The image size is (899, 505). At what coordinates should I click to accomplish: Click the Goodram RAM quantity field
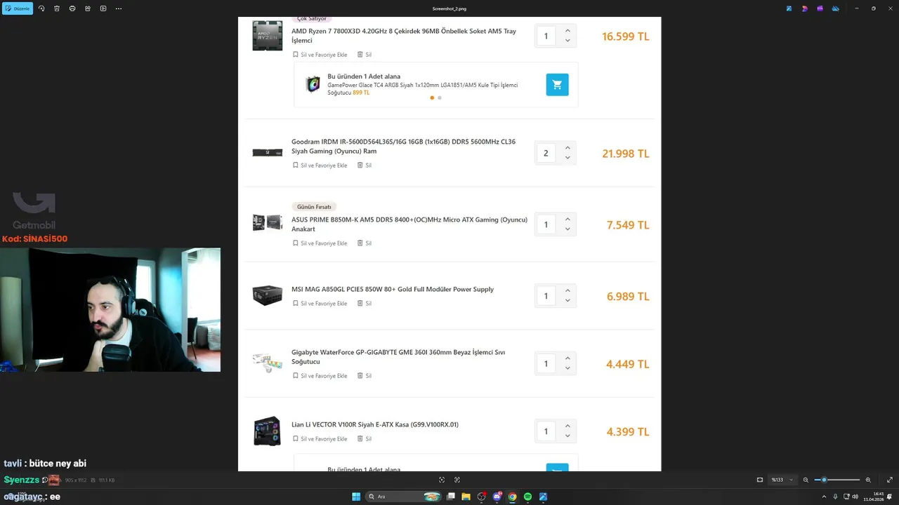(x=546, y=153)
